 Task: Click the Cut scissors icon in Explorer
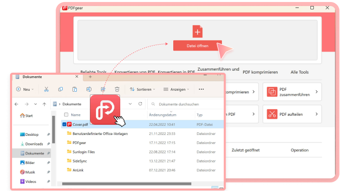[x=46, y=89]
